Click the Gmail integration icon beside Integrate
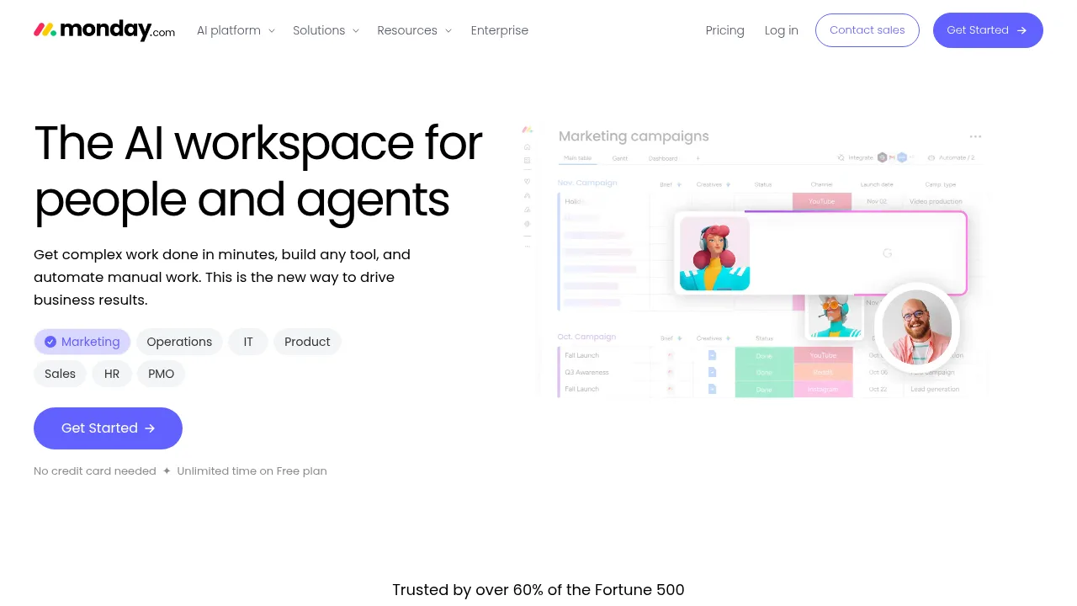Image resolution: width=1077 pixels, height=606 pixels. click(892, 157)
